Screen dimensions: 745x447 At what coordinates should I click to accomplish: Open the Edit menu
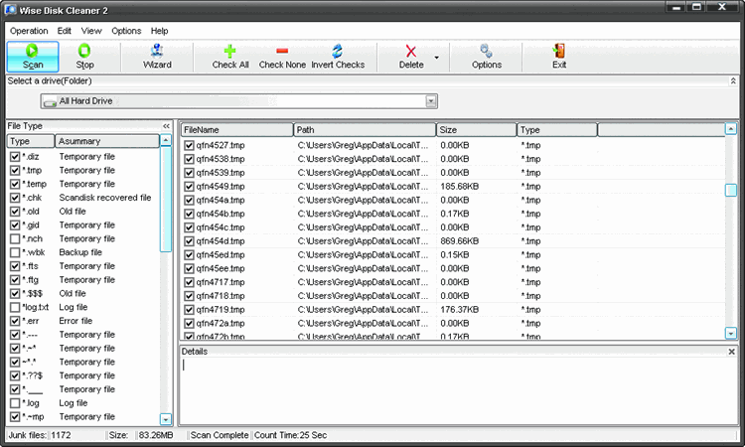65,31
